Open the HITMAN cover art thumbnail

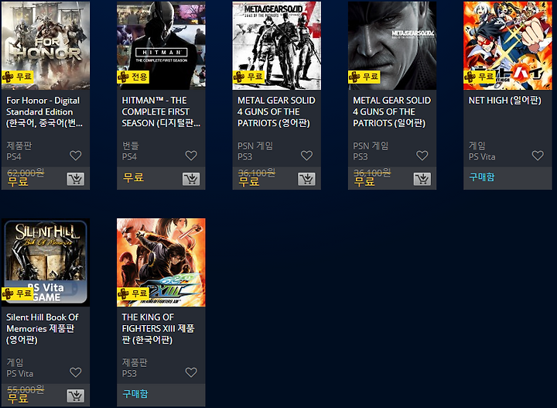pyautogui.click(x=161, y=46)
